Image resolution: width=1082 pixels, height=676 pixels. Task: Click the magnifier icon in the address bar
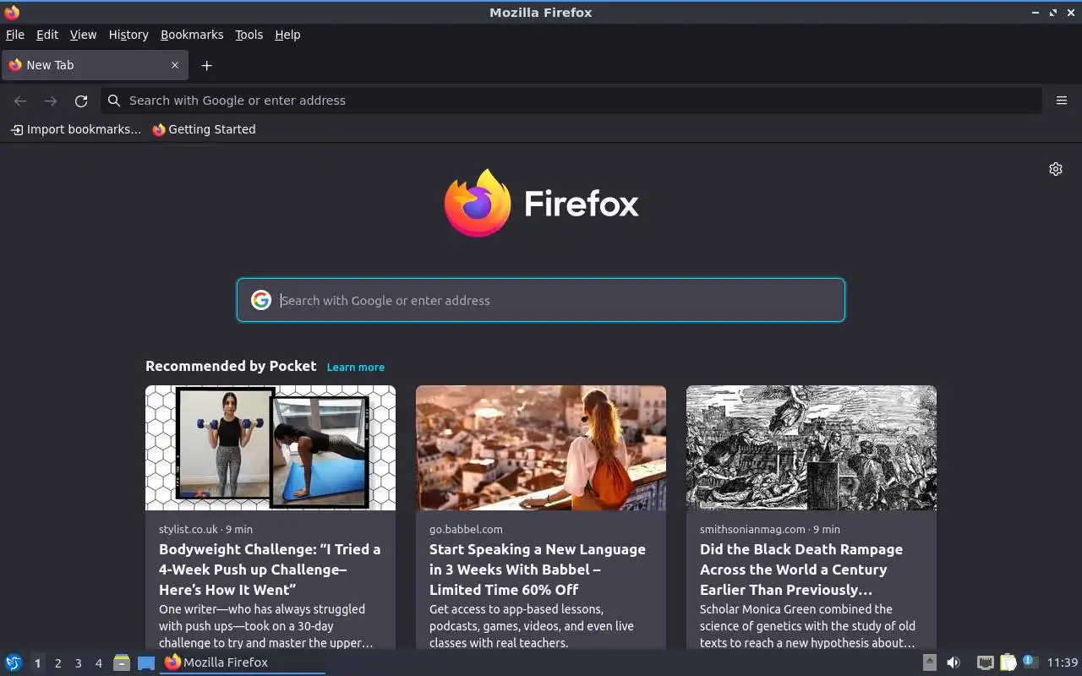coord(114,101)
